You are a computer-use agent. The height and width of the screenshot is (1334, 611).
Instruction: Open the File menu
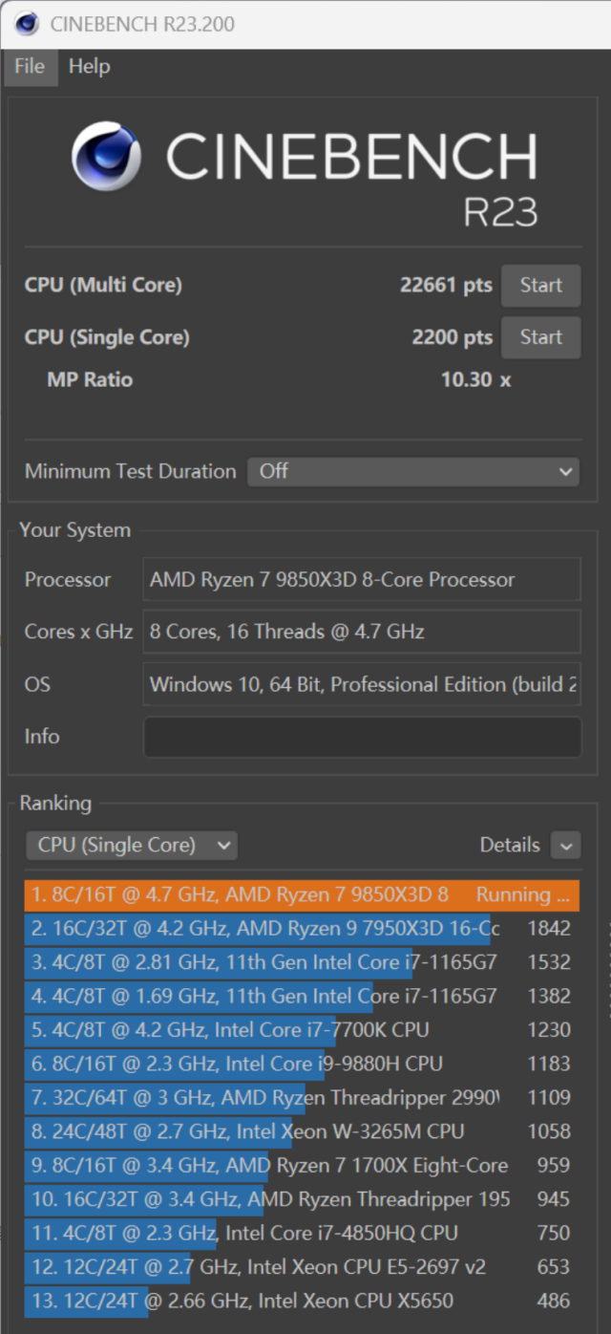[30, 67]
